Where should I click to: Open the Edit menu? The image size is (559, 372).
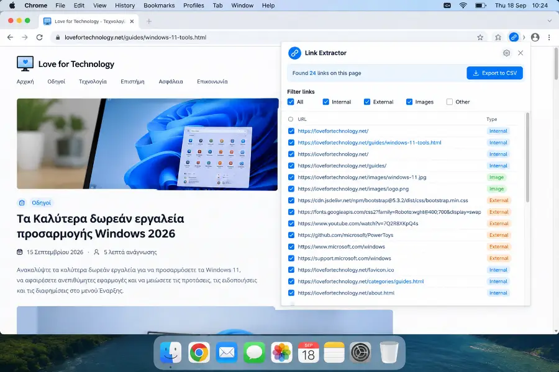tap(79, 6)
